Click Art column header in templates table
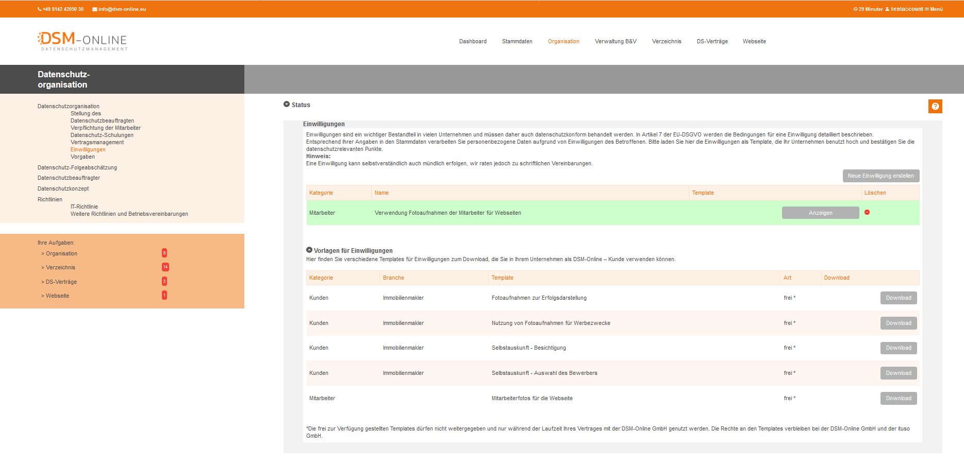Viewport: 964px width, 464px height. [x=788, y=278]
